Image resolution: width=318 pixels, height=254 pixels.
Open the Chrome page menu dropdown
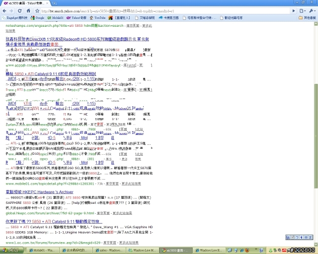(303, 11)
